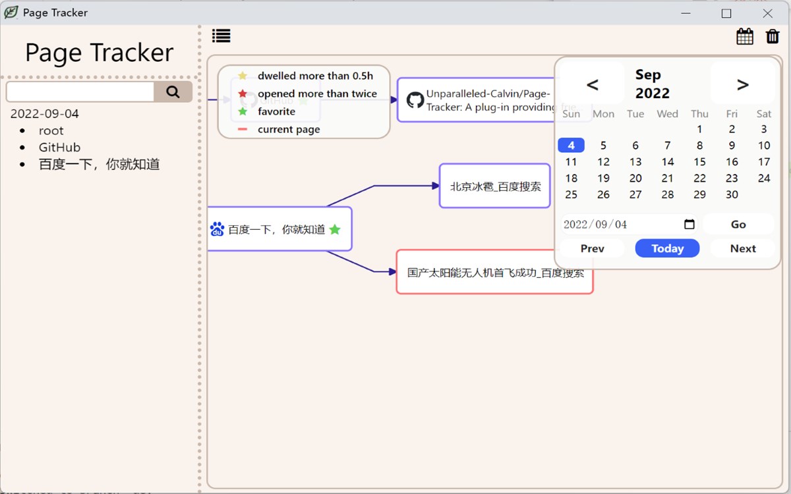Select day 10 in calendar
The image size is (791, 494).
click(x=764, y=146)
